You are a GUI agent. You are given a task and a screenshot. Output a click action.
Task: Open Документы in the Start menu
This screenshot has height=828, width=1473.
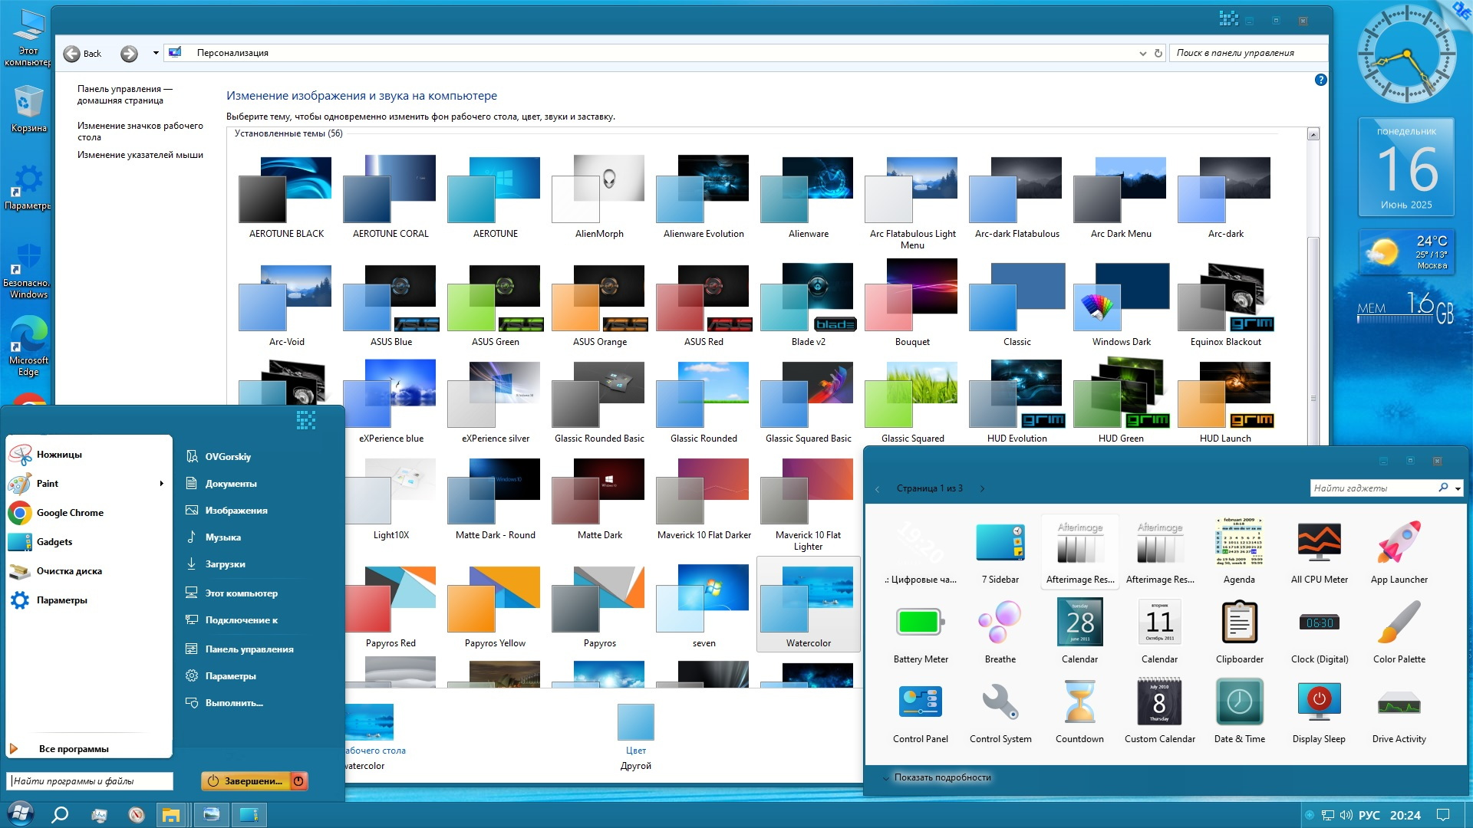coord(230,484)
